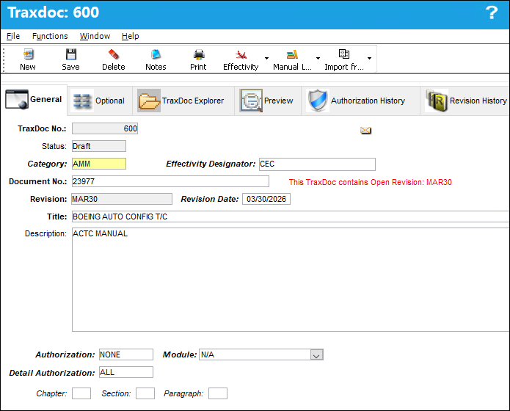Click the TraxDoc Explorer folder icon

[x=149, y=101]
